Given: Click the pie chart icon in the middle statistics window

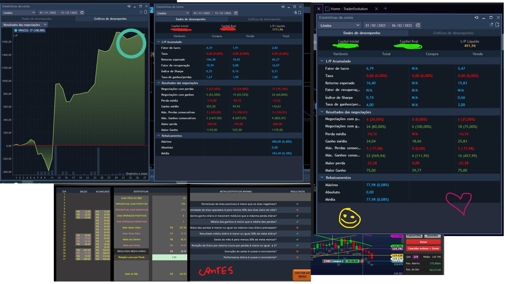Looking at the screenshot, I should pos(295,13).
